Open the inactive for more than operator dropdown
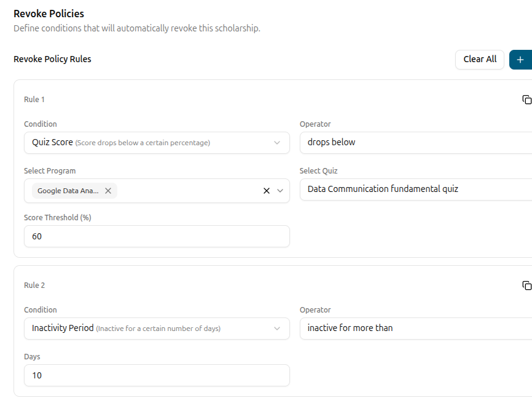The width and height of the screenshot is (532, 403). click(x=416, y=329)
